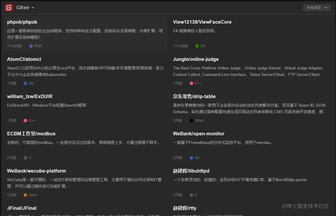Click the PHP language color dot for phpok
The width and height of the screenshot is (336, 216).
[x=31, y=46]
